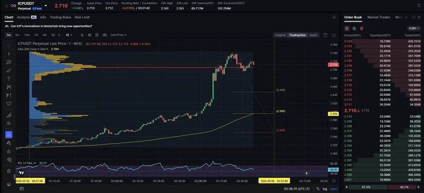The width and height of the screenshot is (424, 193).
Task: Select the 1m timeframe
Action: coord(8,35)
